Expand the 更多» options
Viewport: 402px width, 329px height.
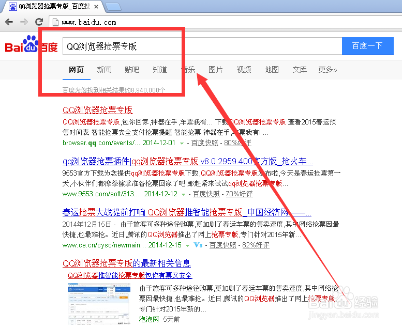click(x=327, y=70)
